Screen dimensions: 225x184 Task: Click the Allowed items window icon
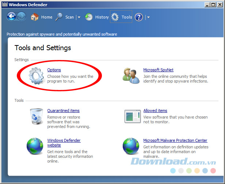click(133, 116)
